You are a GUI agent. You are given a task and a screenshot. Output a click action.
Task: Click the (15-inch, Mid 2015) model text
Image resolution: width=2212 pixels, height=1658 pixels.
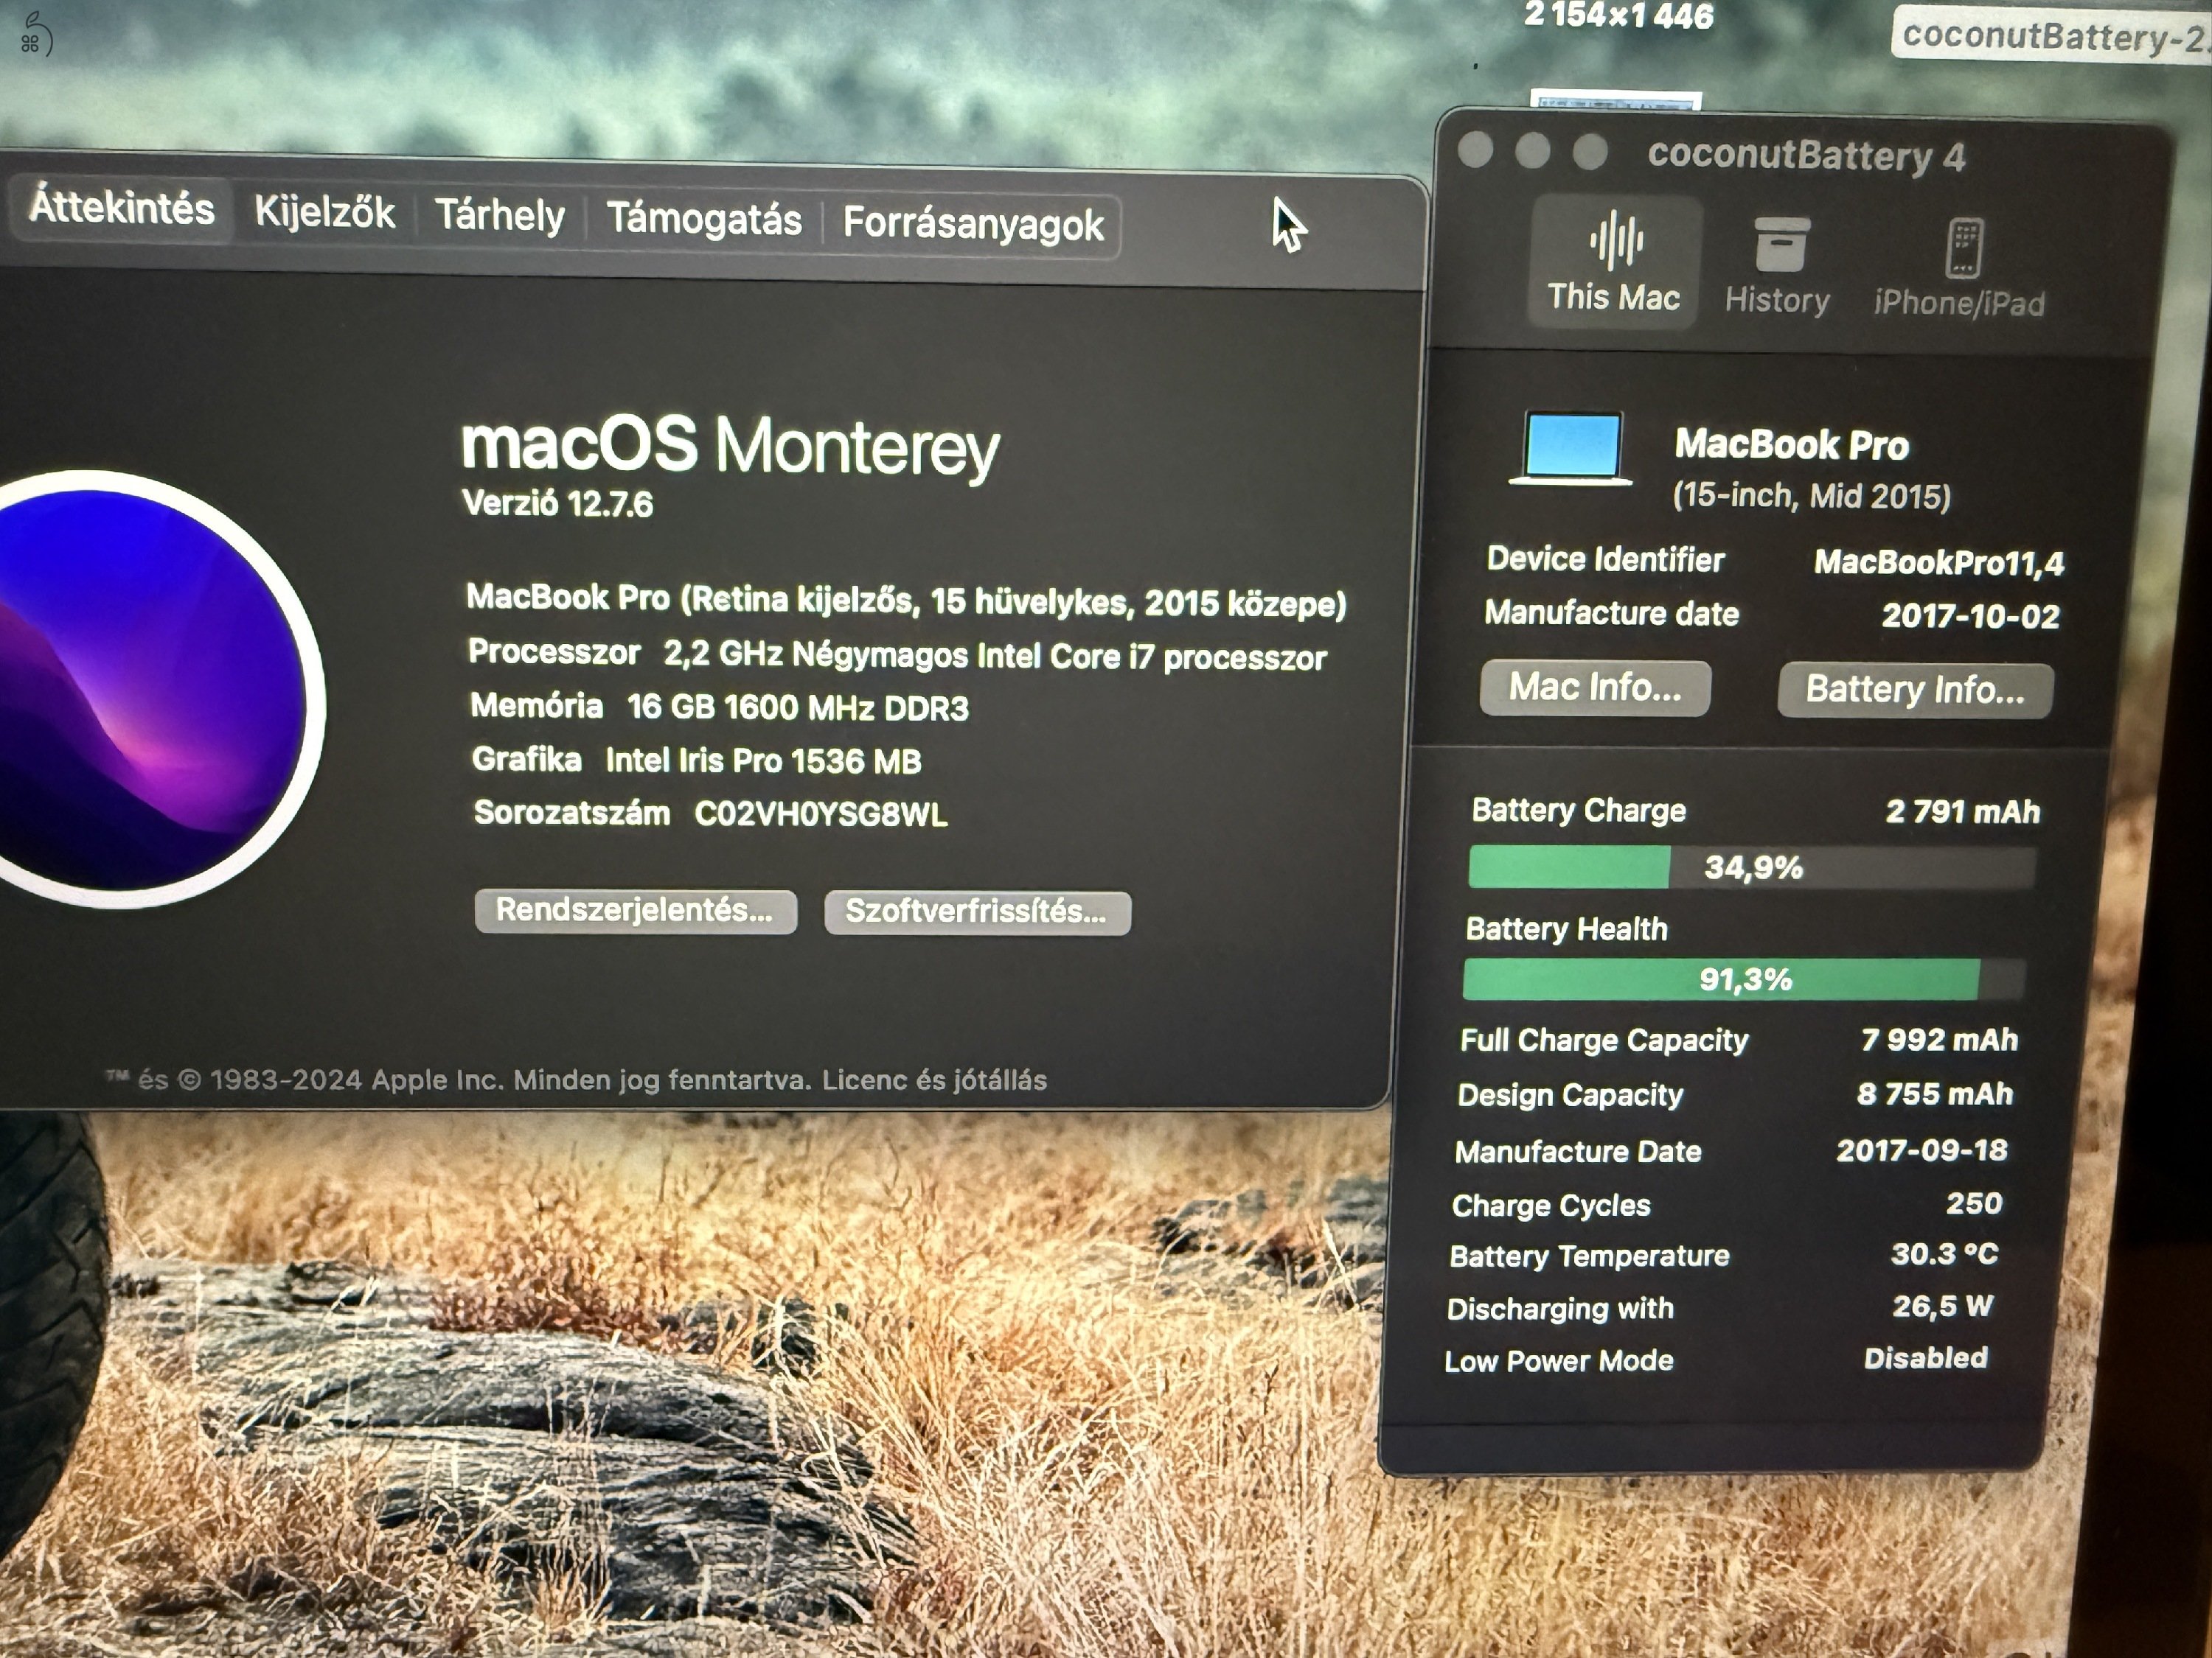pyautogui.click(x=1812, y=496)
